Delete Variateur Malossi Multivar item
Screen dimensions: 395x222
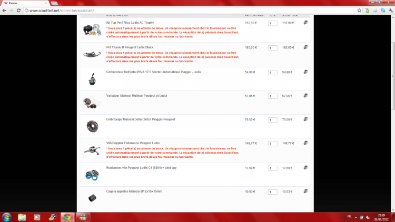coord(305,96)
